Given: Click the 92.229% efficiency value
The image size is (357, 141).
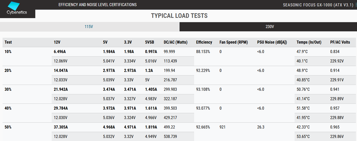Looking at the screenshot, I should [x=203, y=71].
